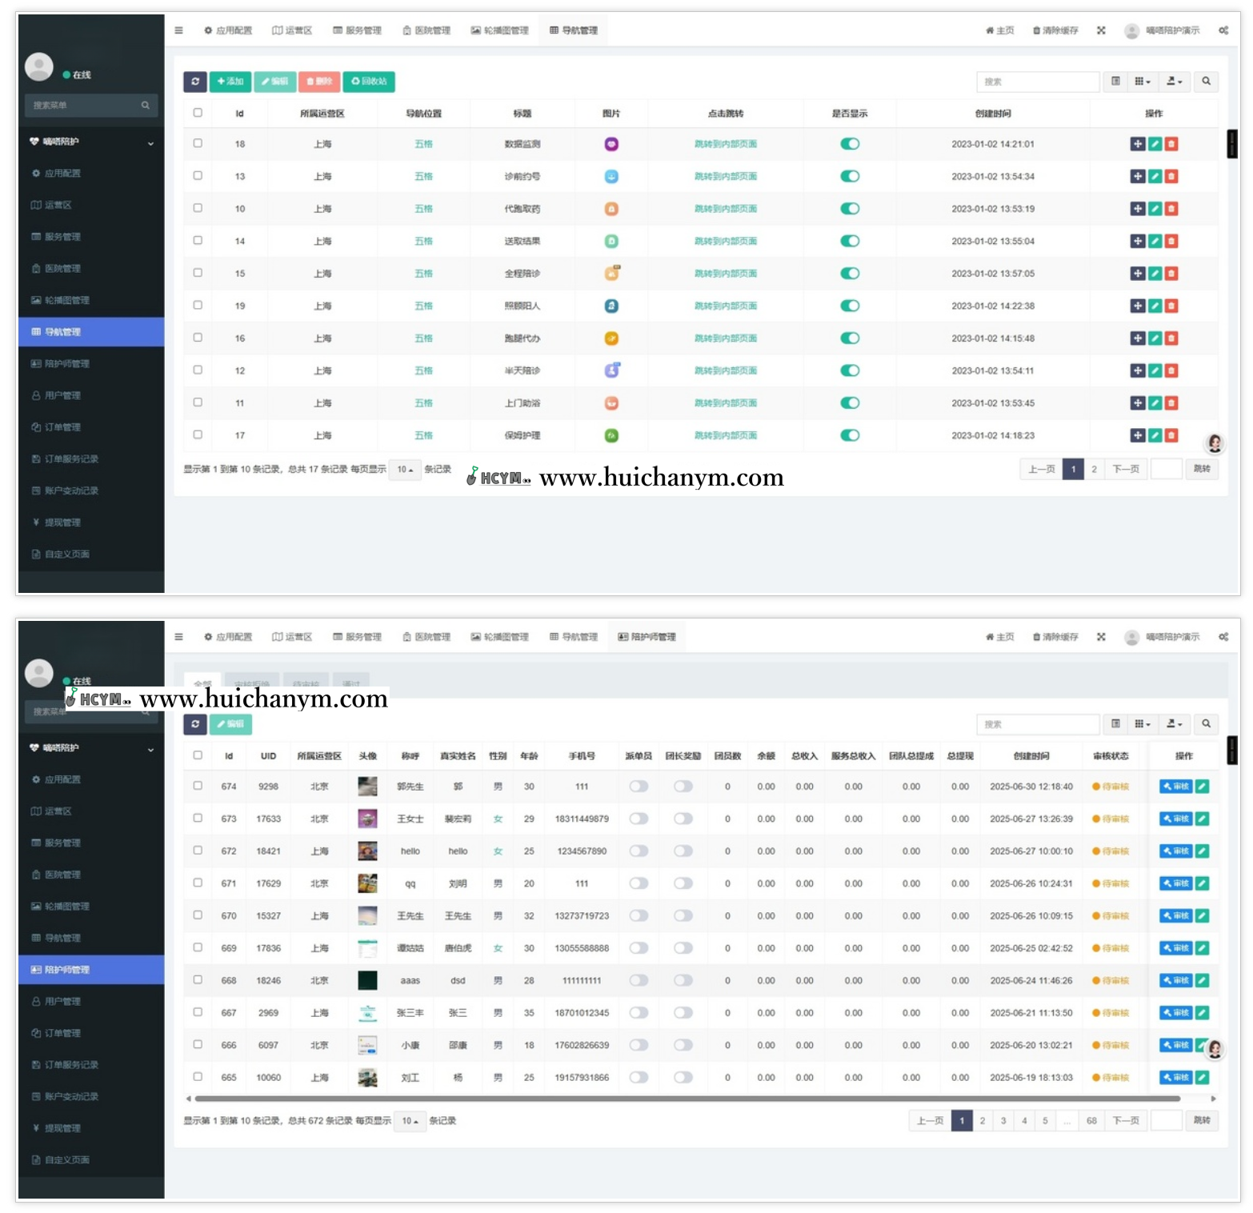Enable 派单员 toggle for row Id 673
Screen dimensions: 1253x1213
click(639, 819)
